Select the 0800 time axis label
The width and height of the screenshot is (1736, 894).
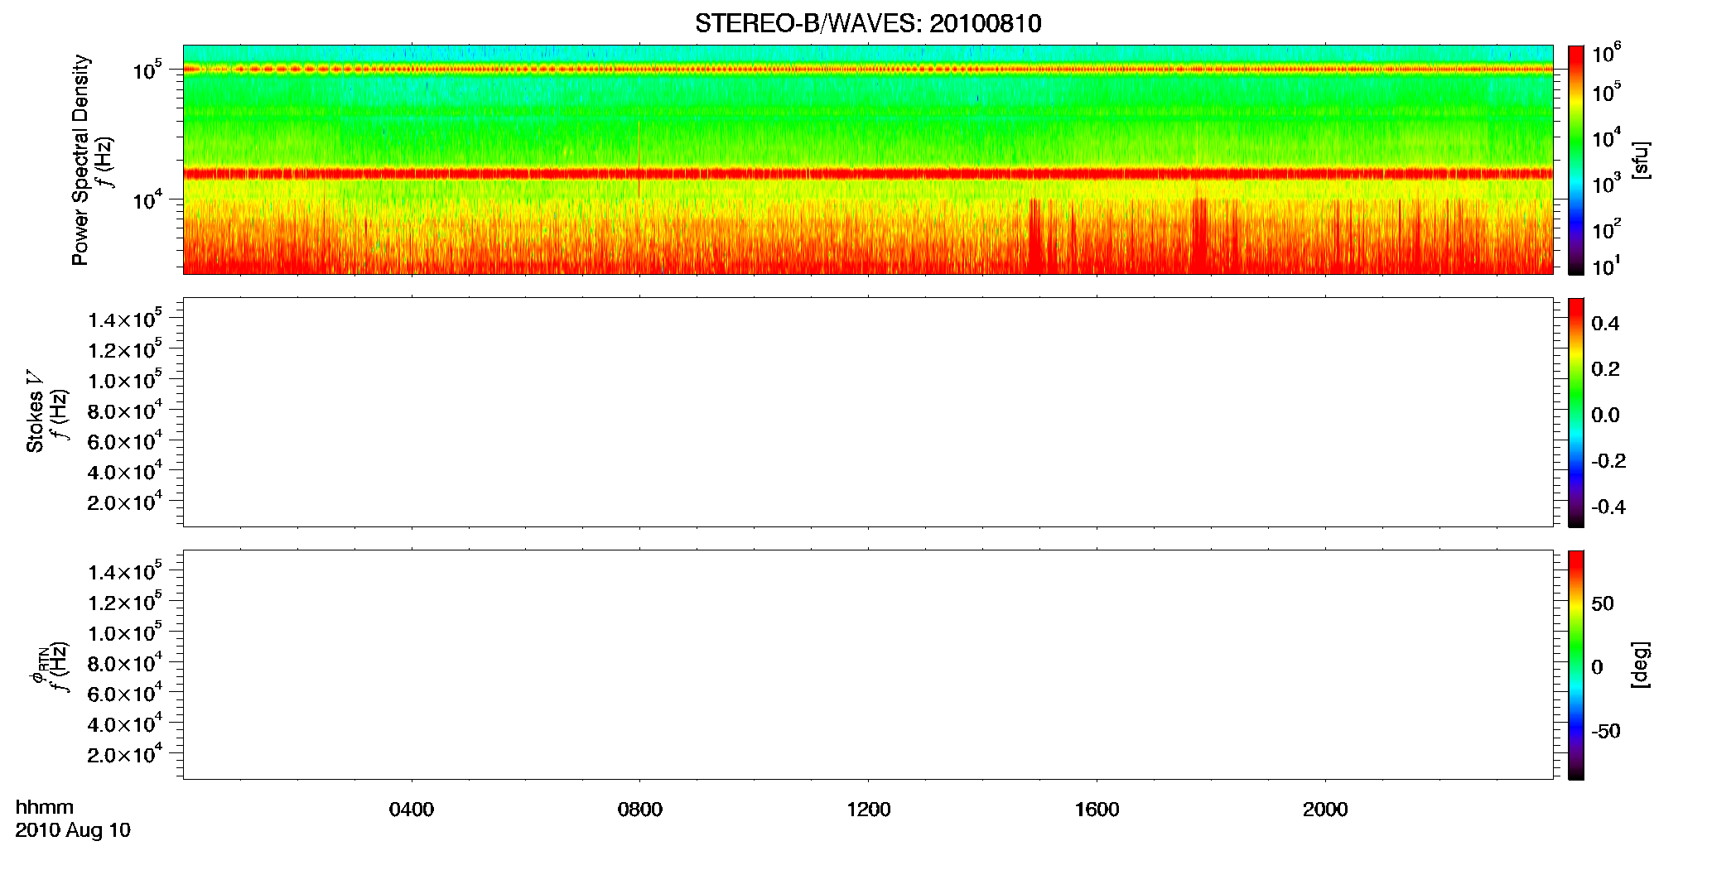(640, 810)
